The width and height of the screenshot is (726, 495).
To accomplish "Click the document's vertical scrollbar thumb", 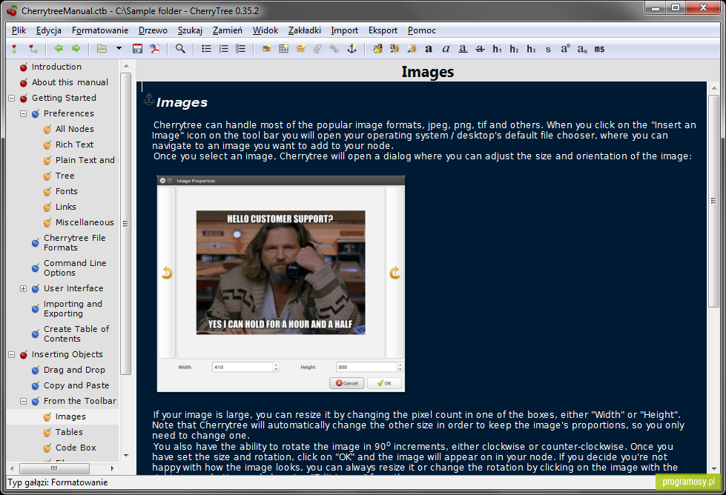I will pos(713,200).
